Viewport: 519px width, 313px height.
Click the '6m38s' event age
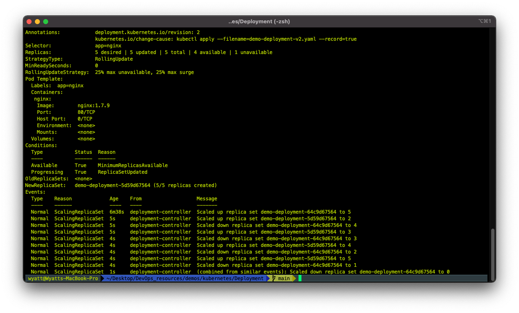[x=117, y=212]
